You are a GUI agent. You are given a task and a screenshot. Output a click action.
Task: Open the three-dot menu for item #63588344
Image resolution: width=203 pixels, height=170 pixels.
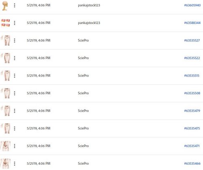click(x=15, y=23)
